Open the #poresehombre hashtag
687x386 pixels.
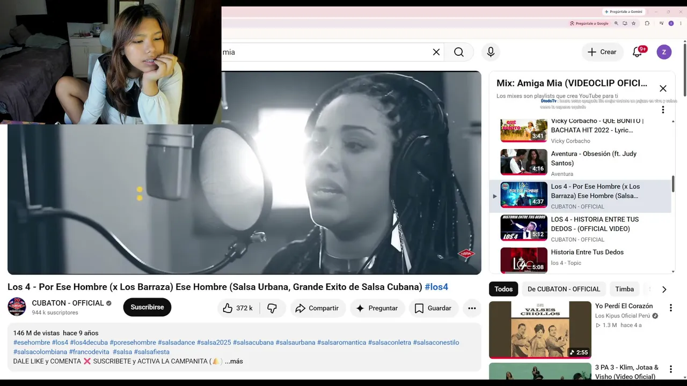133,343
